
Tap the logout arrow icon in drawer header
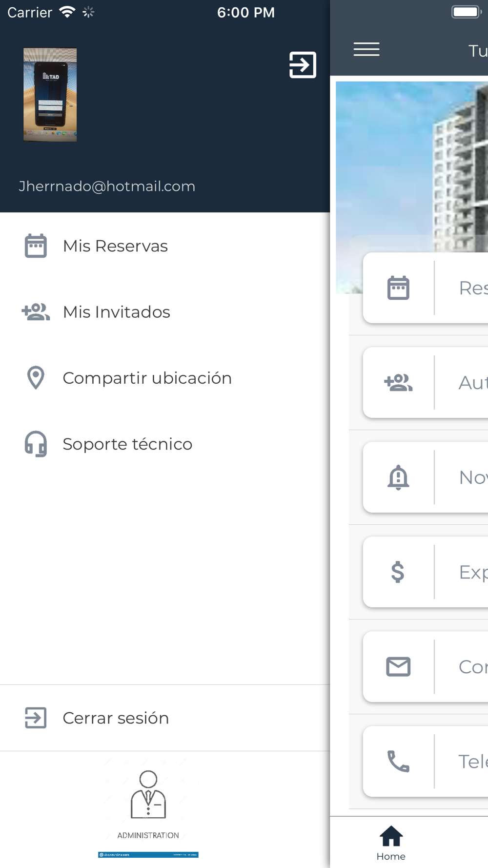[x=303, y=64]
